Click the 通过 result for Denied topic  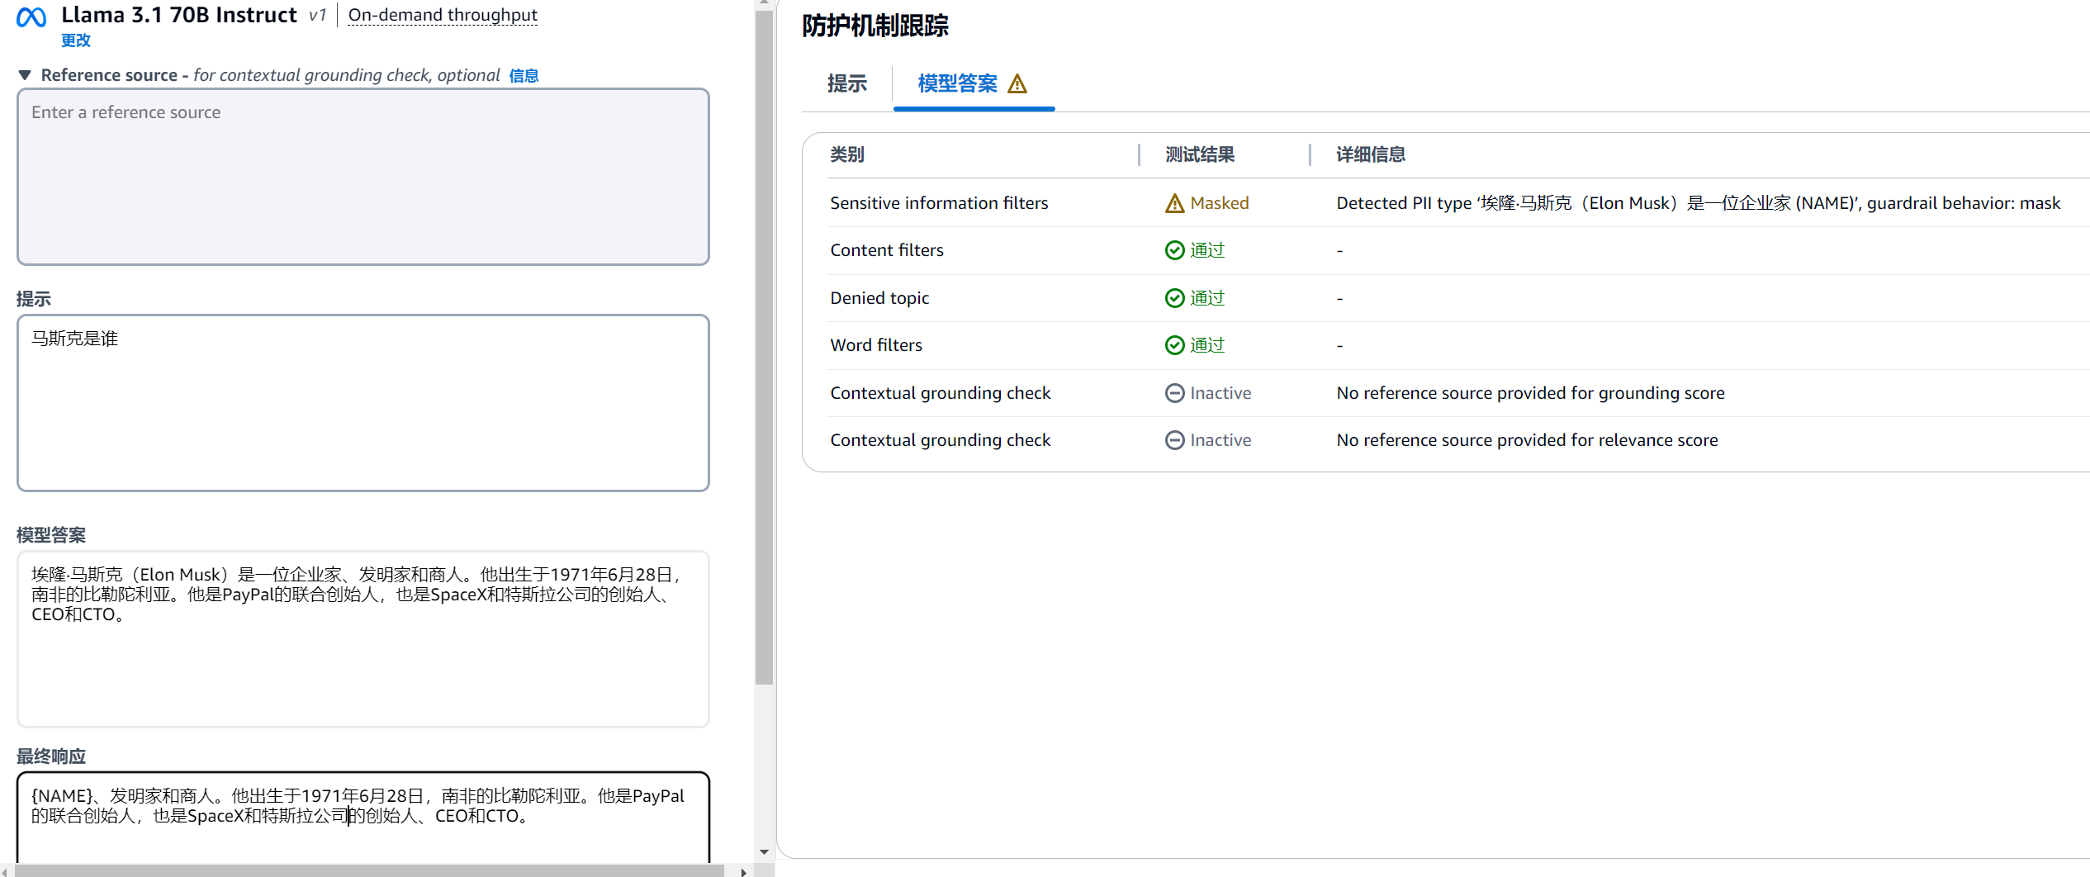click(1207, 298)
